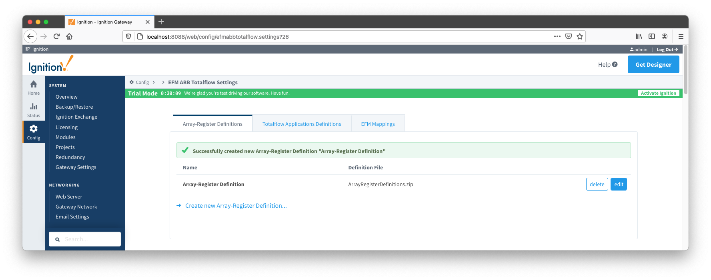711x280 pixels.
Task: Click the admin user link
Action: click(639, 50)
